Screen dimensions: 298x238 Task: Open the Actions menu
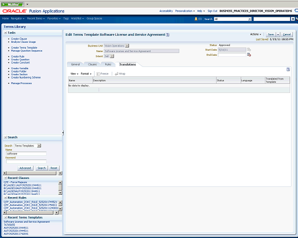(x=256, y=34)
